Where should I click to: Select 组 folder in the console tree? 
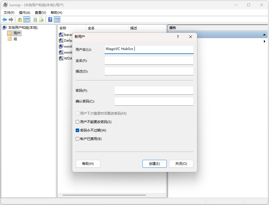(x=15, y=39)
